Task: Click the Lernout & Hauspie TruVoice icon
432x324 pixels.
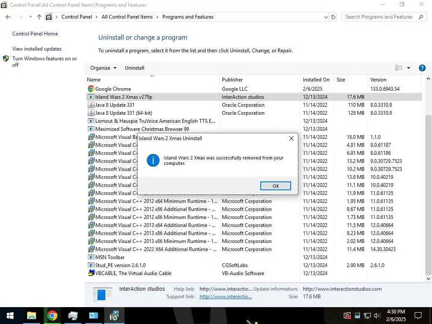Action: pyautogui.click(x=91, y=121)
